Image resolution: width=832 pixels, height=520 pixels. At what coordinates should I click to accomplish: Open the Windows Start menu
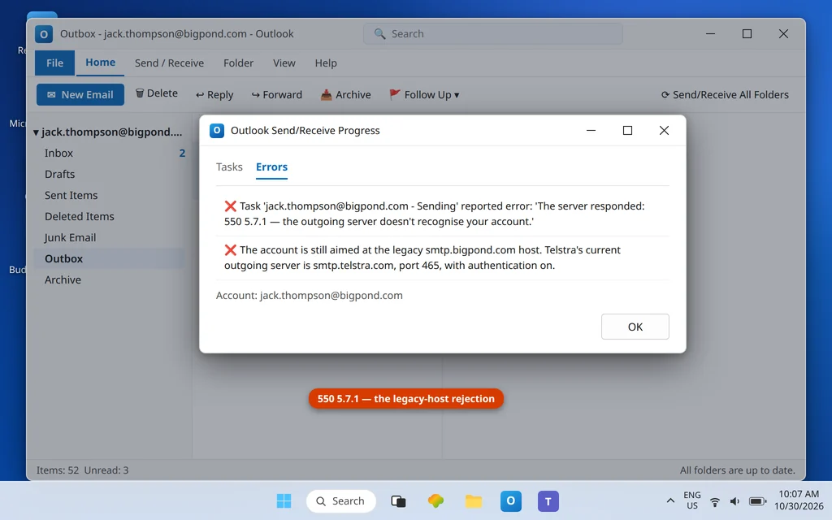point(284,500)
